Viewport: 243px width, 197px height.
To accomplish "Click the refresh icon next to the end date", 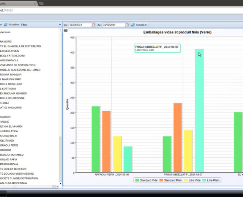I will [x=133, y=25].
